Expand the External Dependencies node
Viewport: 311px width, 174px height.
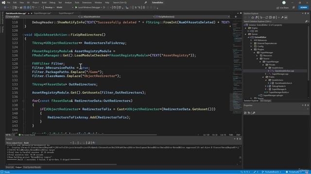point(251,43)
